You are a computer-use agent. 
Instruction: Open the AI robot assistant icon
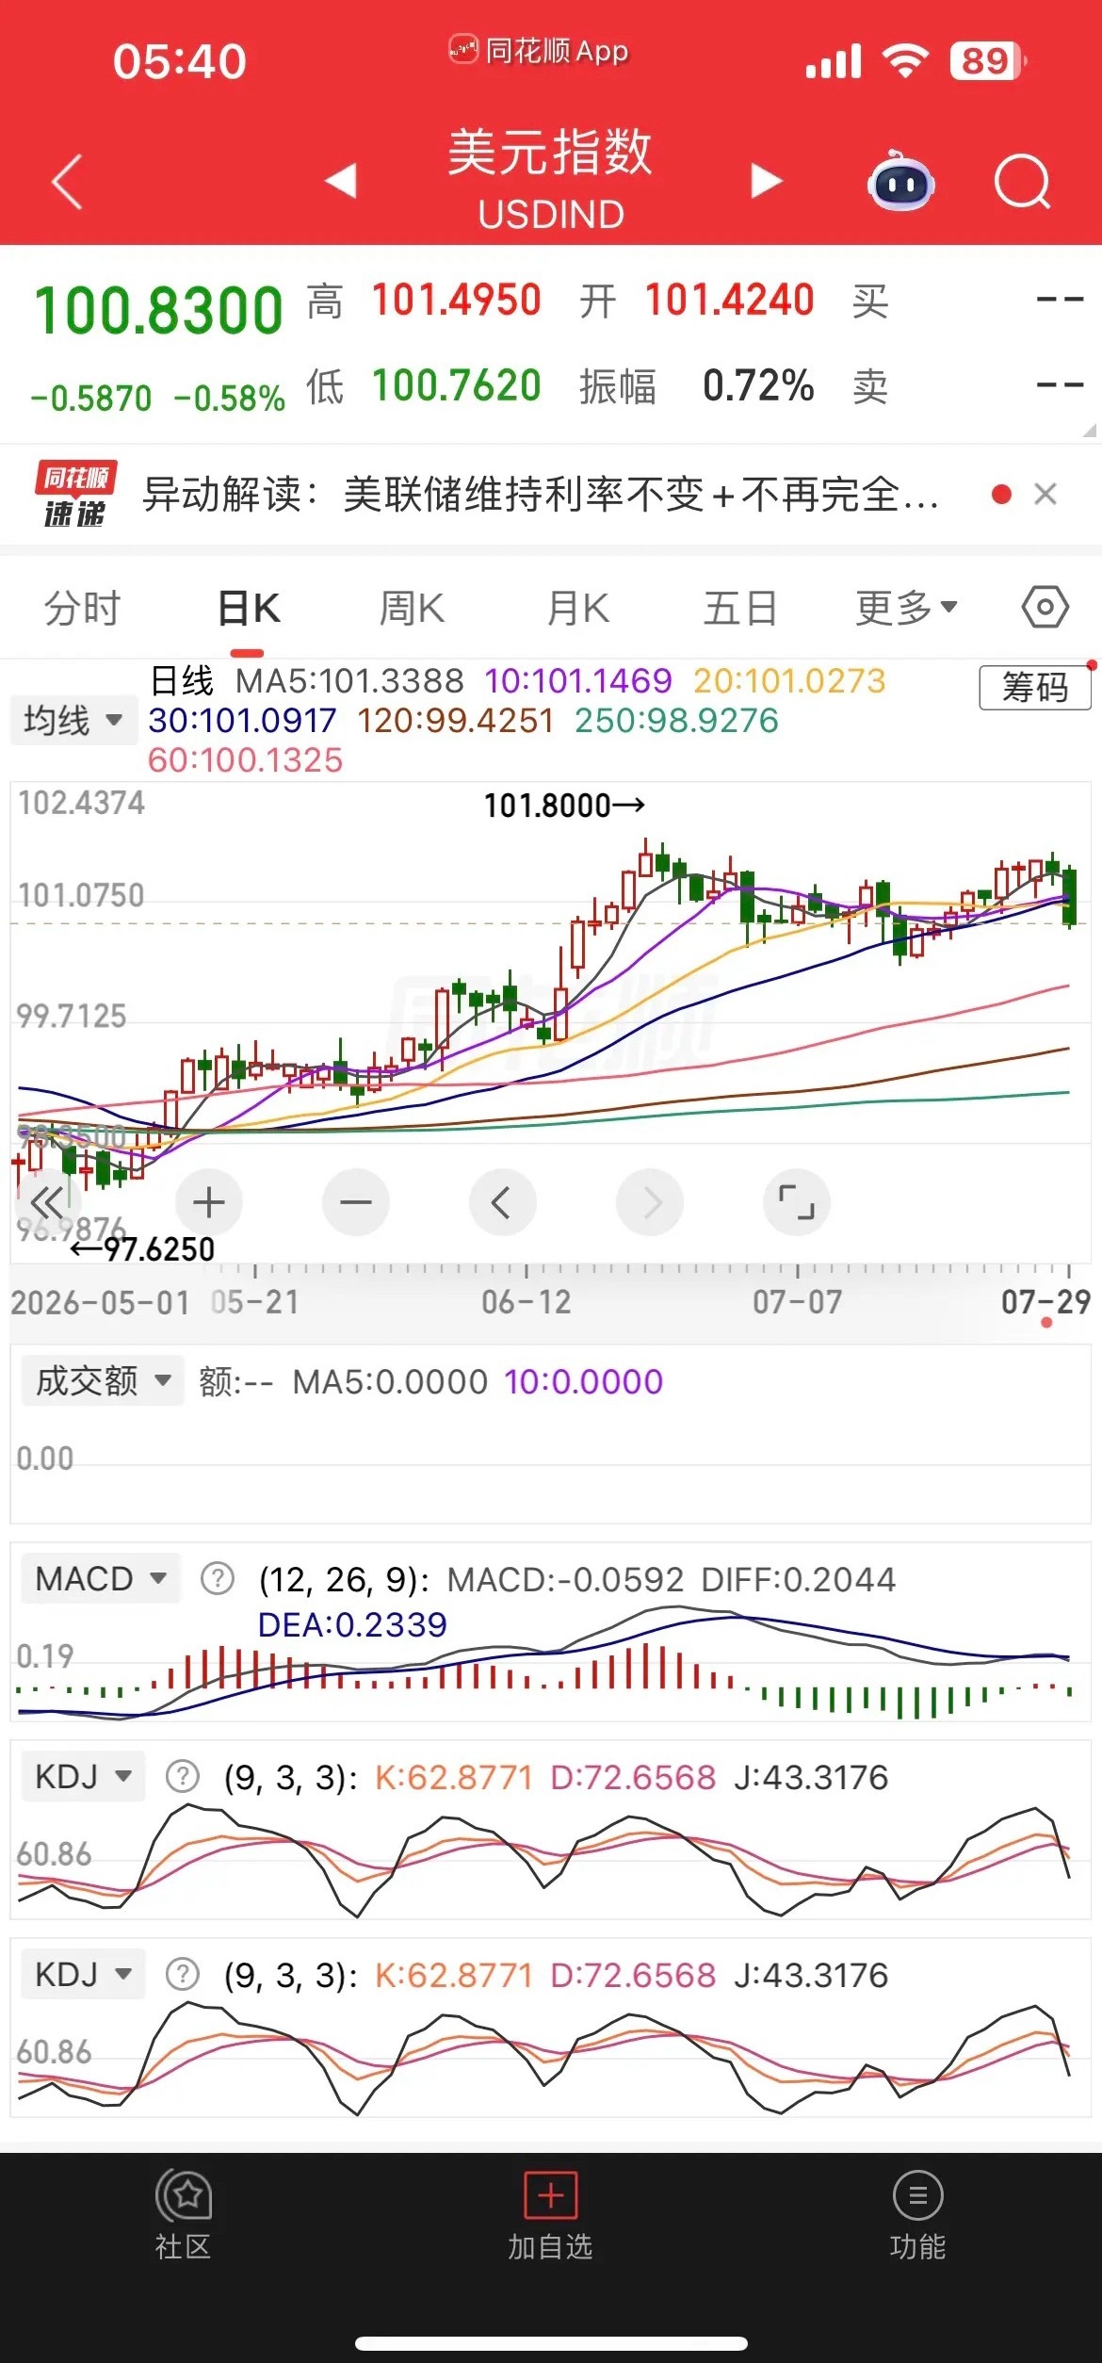click(900, 181)
